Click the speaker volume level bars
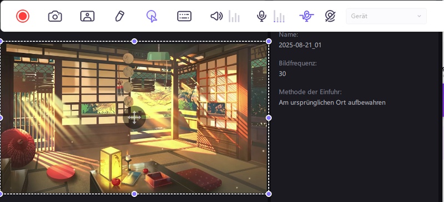 [234, 16]
